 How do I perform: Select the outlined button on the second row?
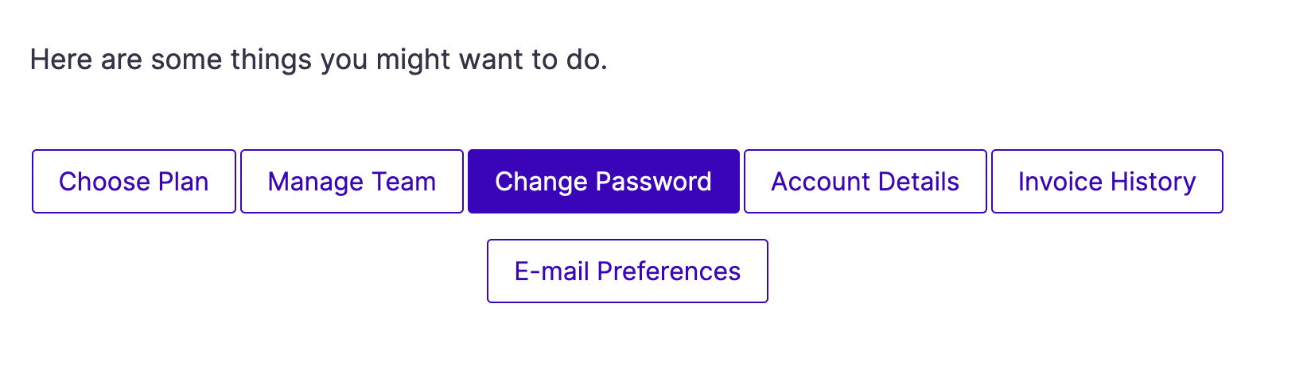628,271
